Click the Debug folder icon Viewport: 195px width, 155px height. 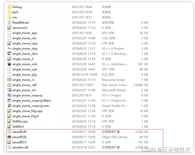(9, 7)
